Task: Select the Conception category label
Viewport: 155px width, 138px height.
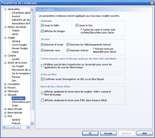Action: point(14,84)
